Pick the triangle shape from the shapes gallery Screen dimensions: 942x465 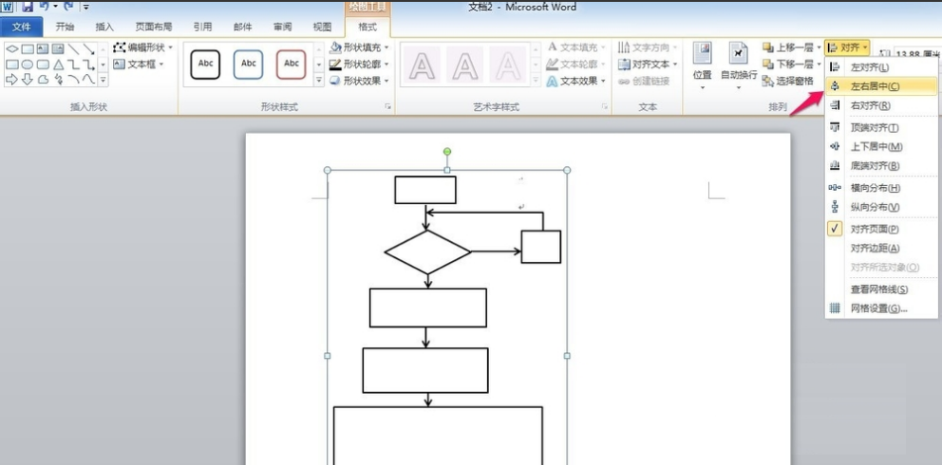(58, 65)
